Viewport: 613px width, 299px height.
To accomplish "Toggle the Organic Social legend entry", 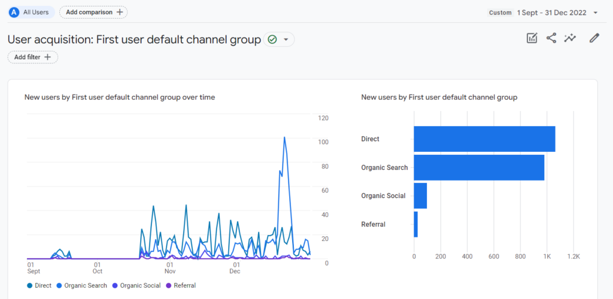I will click(136, 285).
